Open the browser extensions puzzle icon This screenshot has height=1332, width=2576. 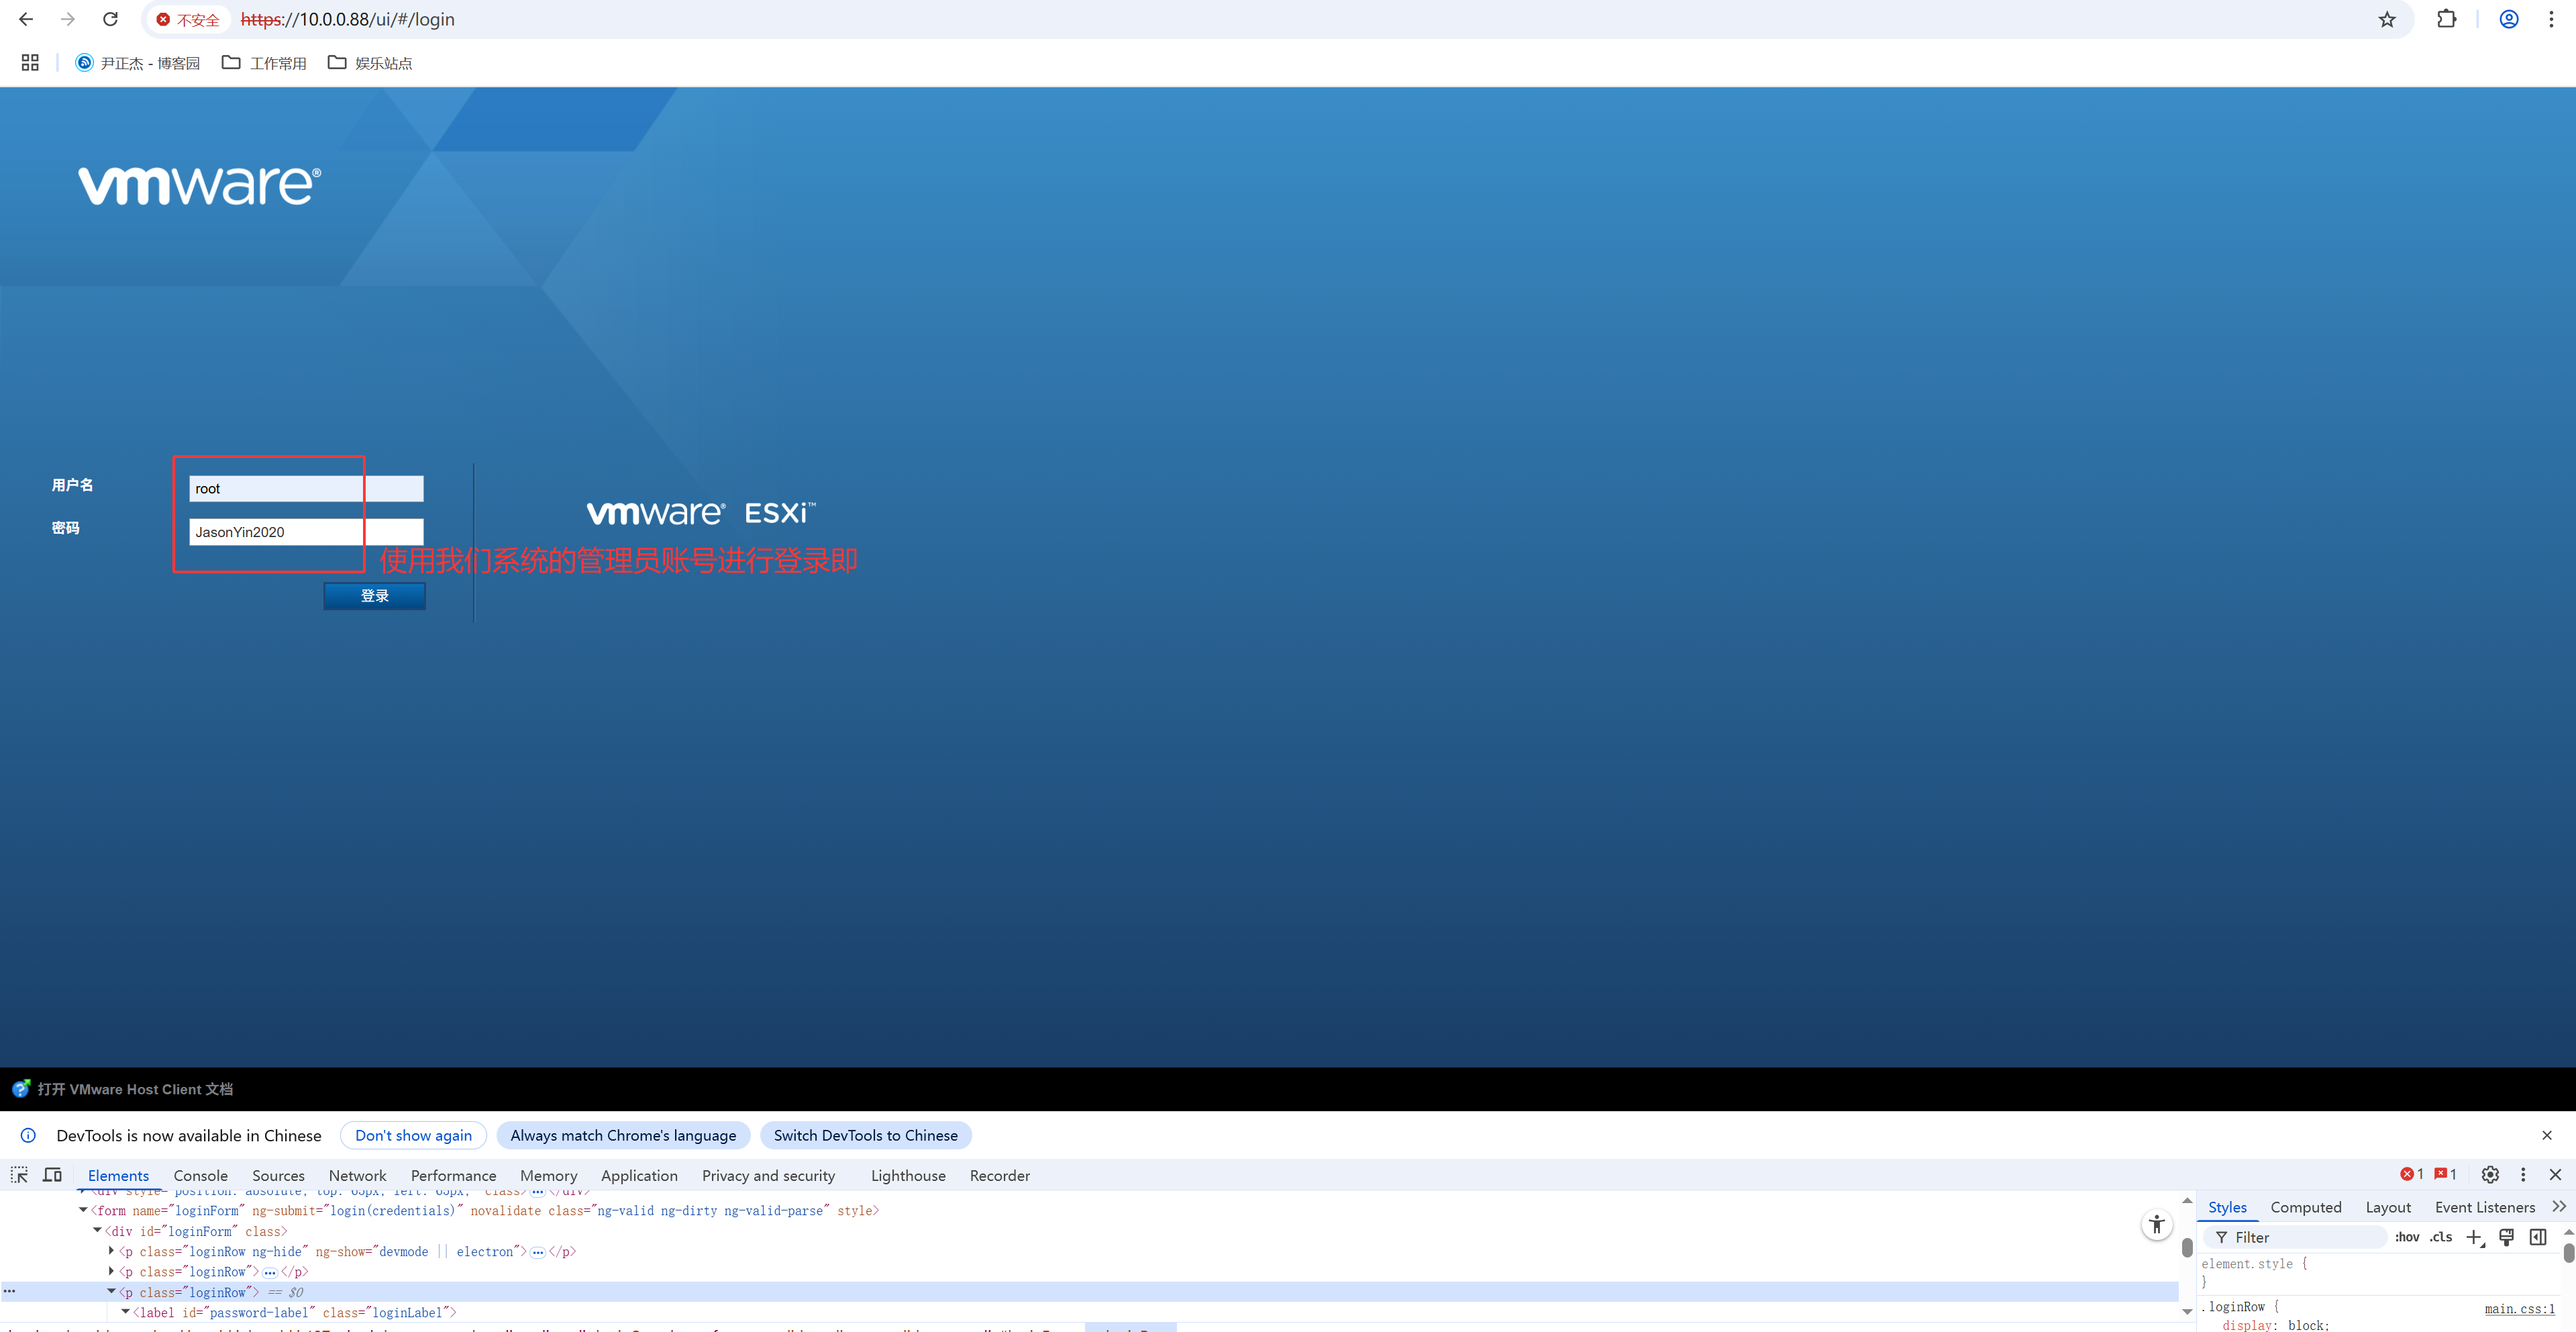point(2446,19)
